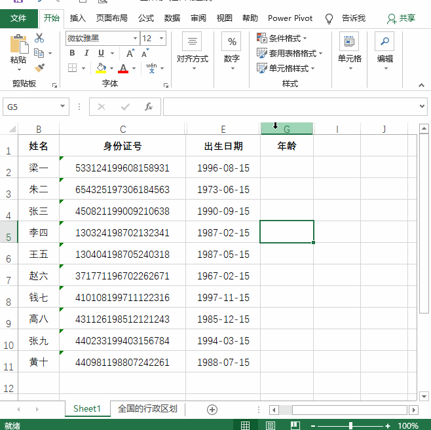
Task: Toggle Underline formatting
Action: pyautogui.click(x=101, y=53)
